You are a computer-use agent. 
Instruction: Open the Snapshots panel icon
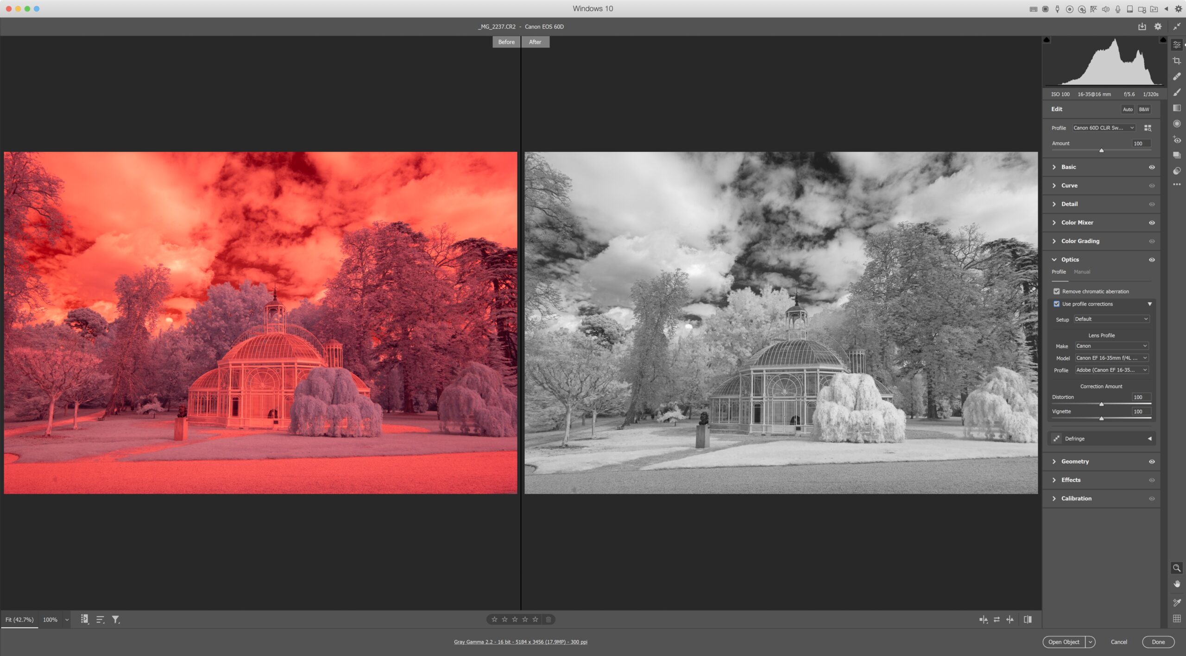pyautogui.click(x=1177, y=155)
